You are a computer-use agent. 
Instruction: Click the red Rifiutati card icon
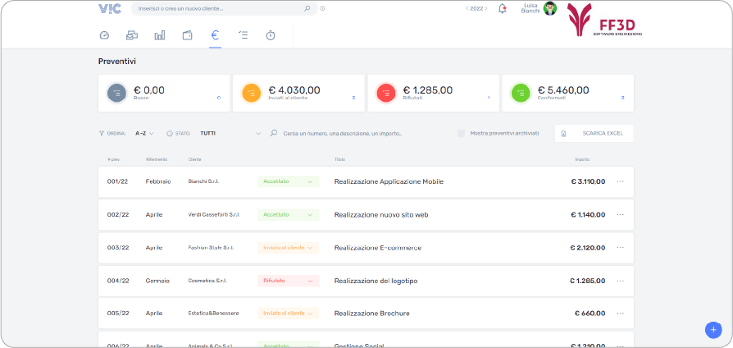tap(386, 93)
